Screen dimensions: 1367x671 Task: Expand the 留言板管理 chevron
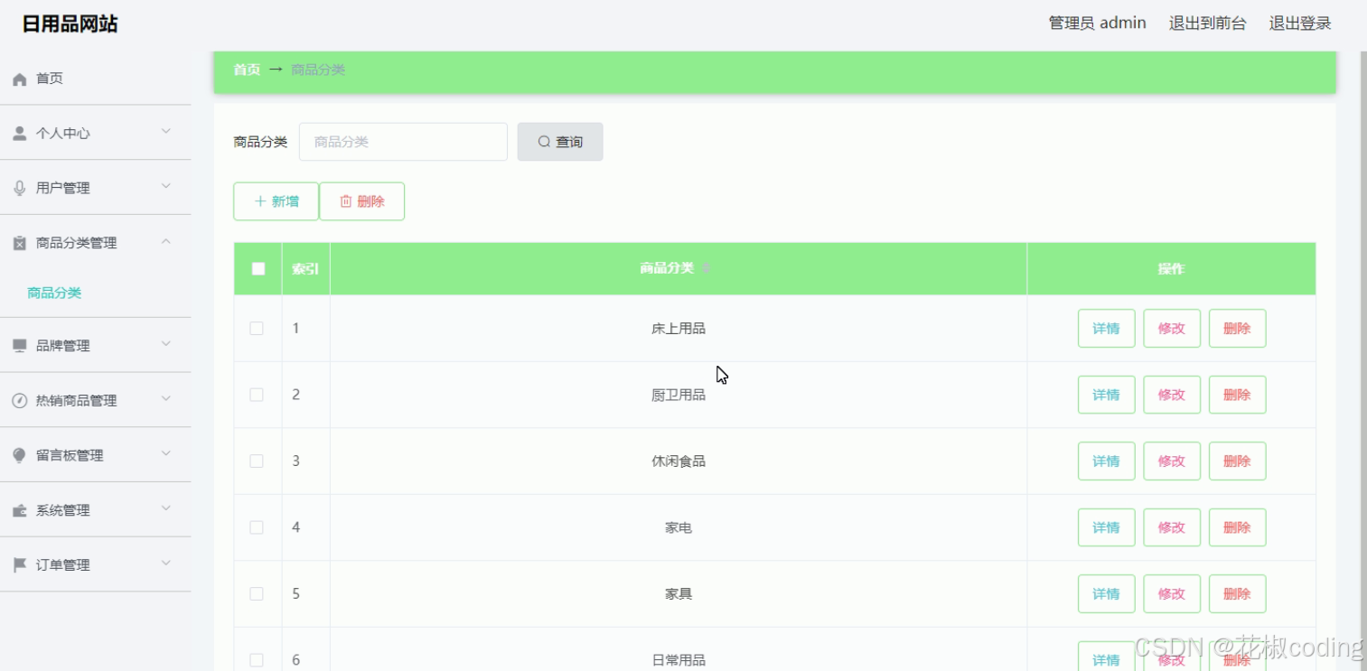pos(166,453)
